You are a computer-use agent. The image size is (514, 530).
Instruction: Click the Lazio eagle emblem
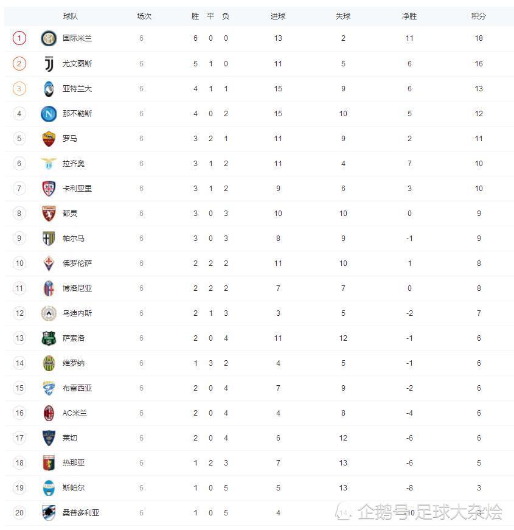click(x=48, y=163)
